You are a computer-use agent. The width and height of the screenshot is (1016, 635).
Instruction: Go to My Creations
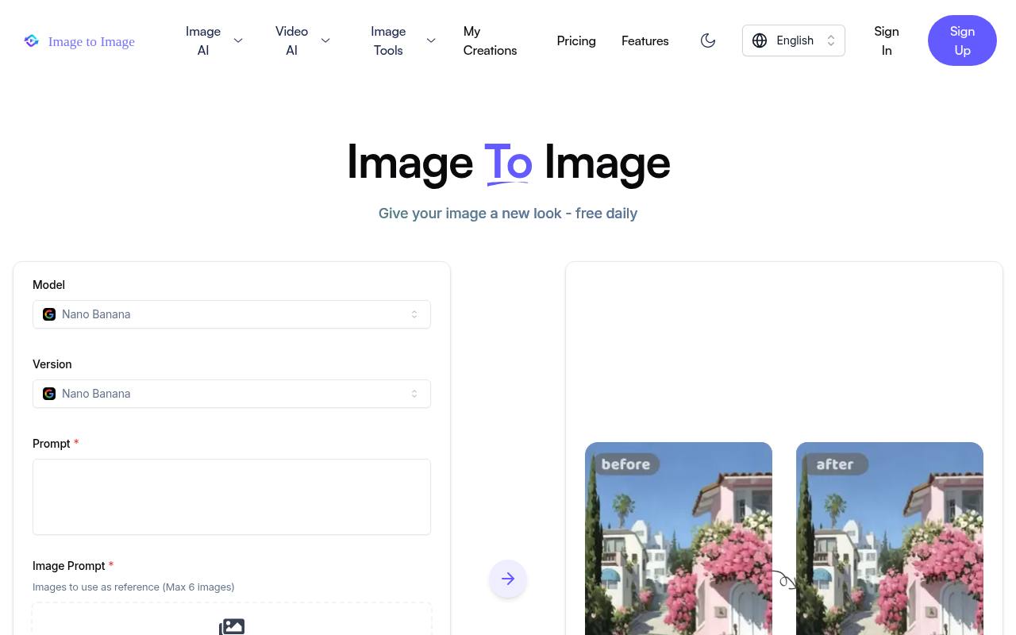click(x=490, y=40)
